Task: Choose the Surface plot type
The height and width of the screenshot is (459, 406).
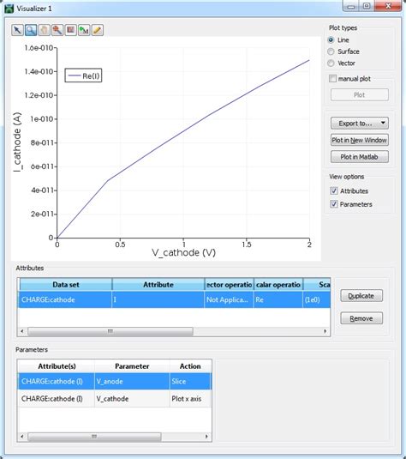Action: tap(331, 51)
